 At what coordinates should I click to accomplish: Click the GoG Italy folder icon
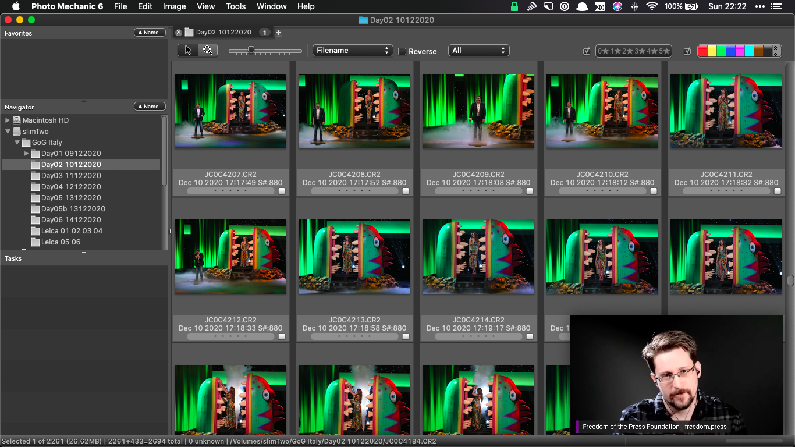26,142
